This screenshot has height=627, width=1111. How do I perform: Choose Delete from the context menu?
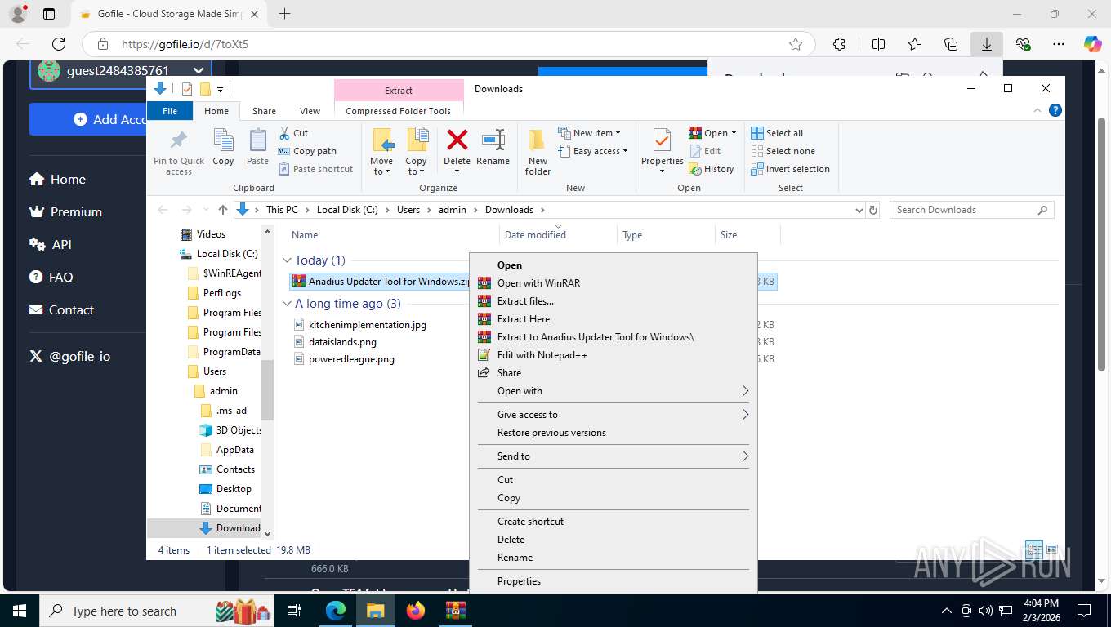coord(614,540)
